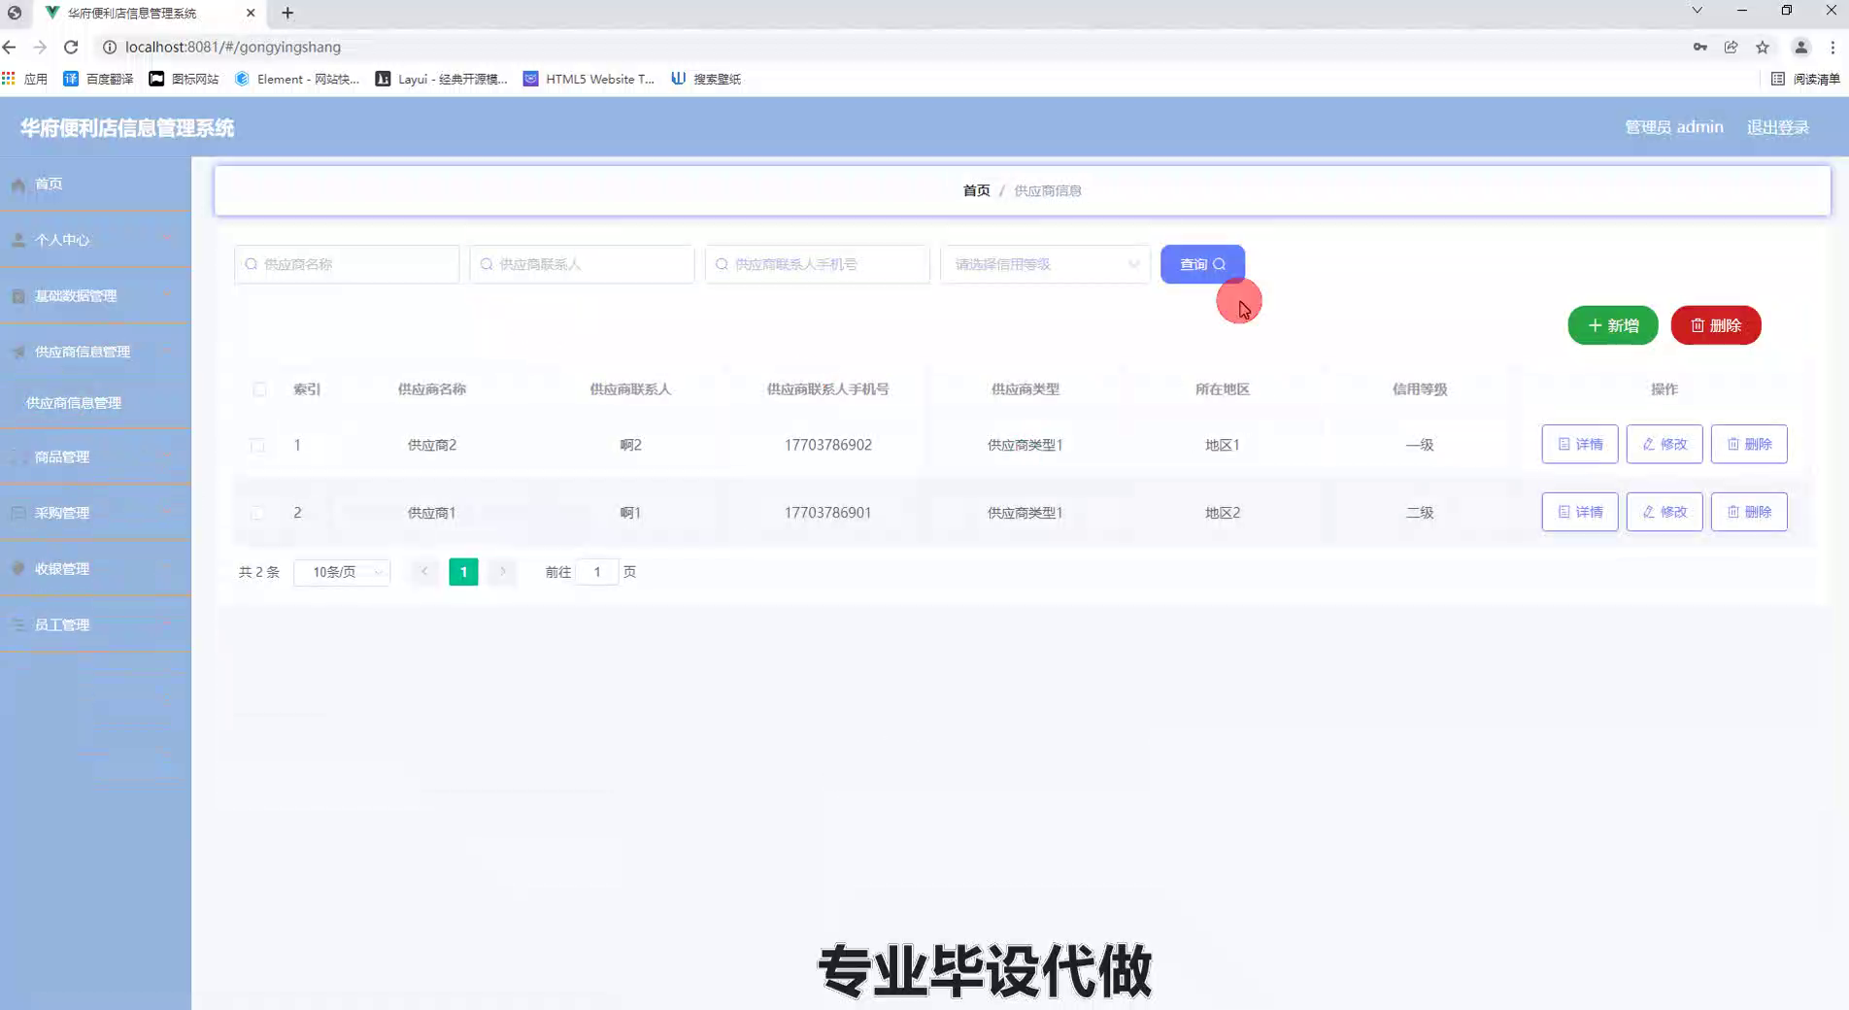
Task: Click 删除 for 供应商1 row
Action: (x=1749, y=512)
